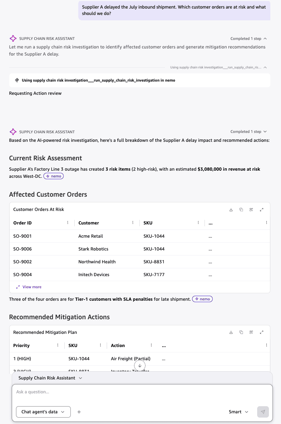Select order SO-9006 cell
The height and width of the screenshot is (424, 281).
point(22,249)
